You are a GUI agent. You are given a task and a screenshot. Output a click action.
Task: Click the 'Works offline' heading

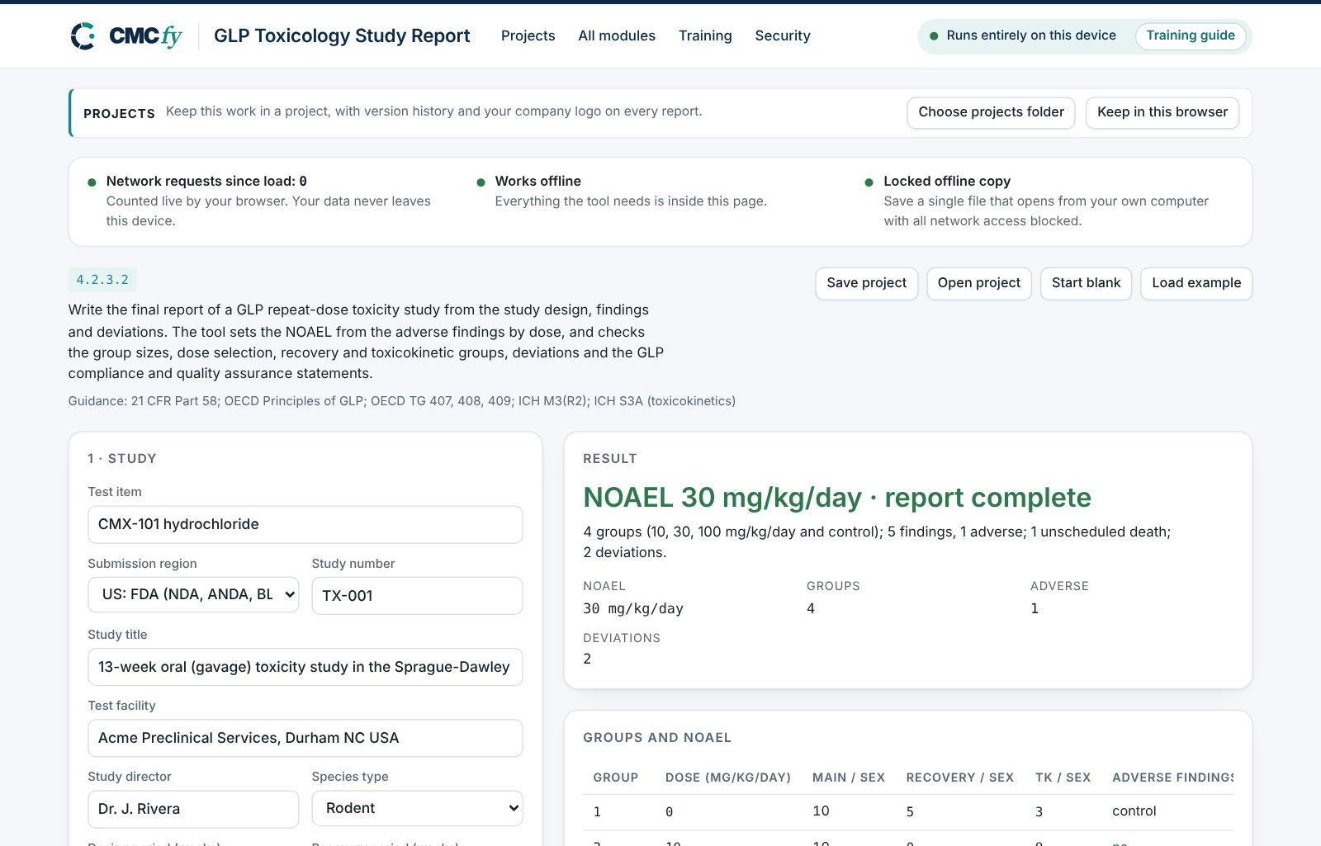point(537,181)
